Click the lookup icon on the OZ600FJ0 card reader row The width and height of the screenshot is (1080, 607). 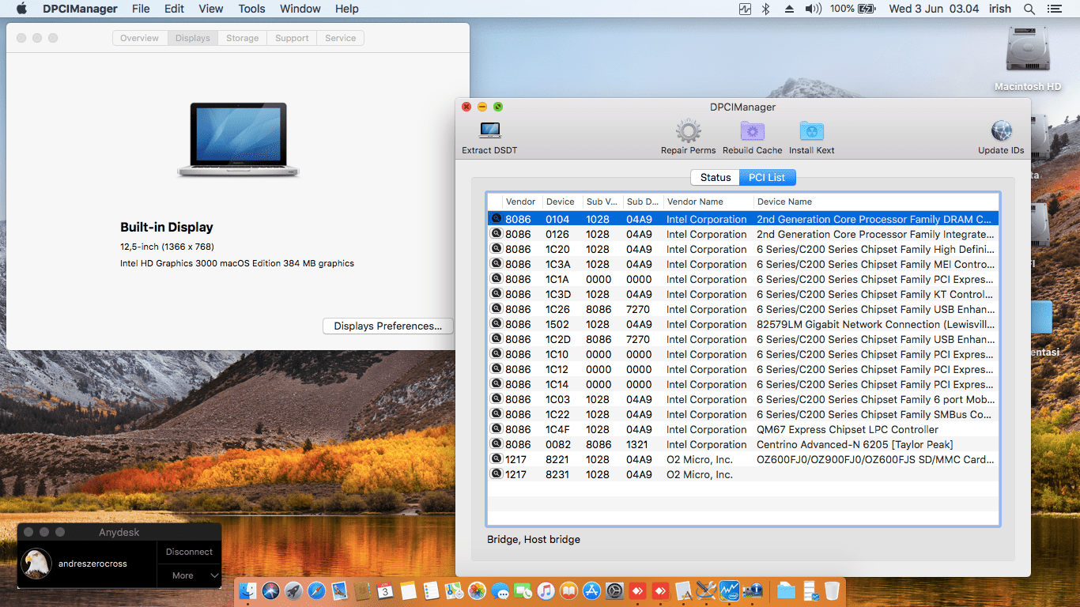pos(497,459)
